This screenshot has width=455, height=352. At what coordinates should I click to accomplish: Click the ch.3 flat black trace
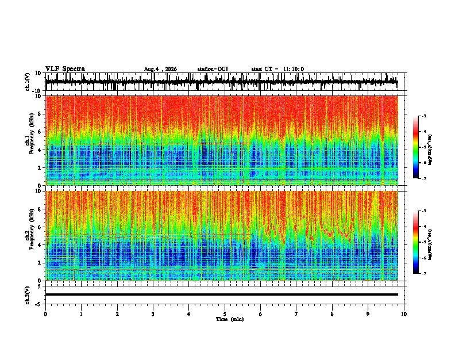222,294
